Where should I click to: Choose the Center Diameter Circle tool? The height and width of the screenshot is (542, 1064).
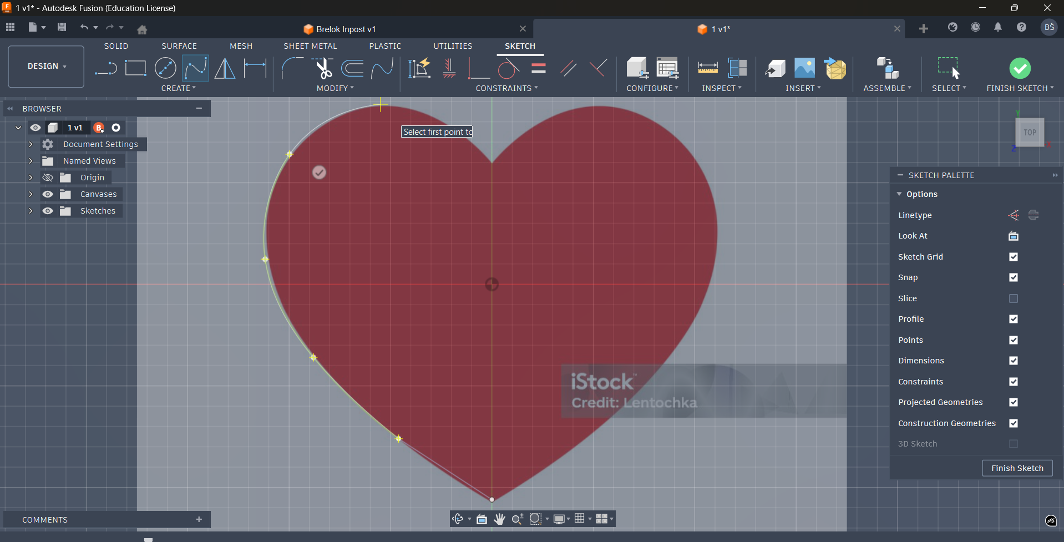[165, 69]
